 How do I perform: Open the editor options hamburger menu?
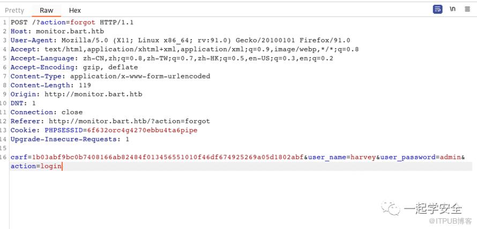click(x=467, y=10)
